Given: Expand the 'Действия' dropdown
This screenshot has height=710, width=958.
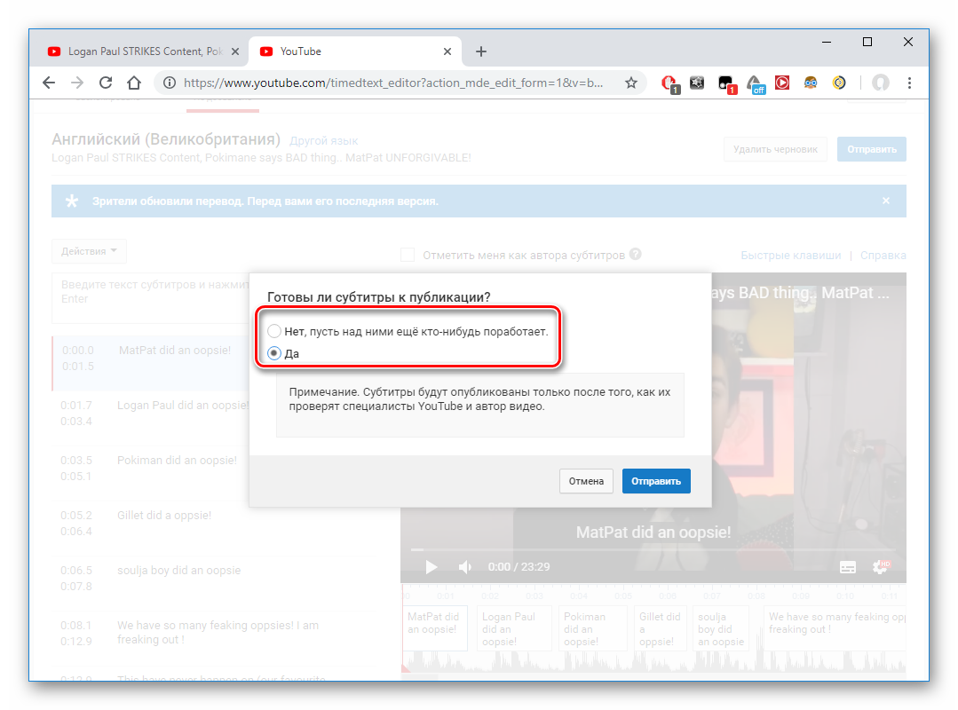Looking at the screenshot, I should pyautogui.click(x=89, y=251).
